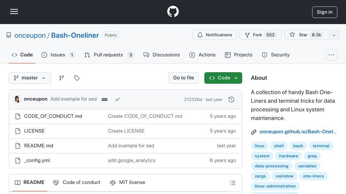Open the Security tab
The height and width of the screenshot is (194, 346).
point(276,55)
